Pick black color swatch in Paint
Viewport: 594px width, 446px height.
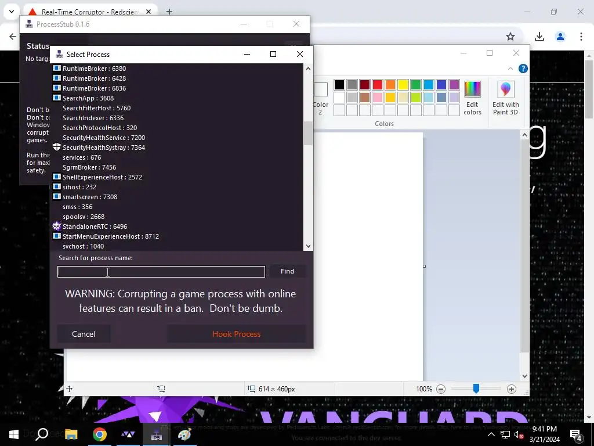coord(339,85)
